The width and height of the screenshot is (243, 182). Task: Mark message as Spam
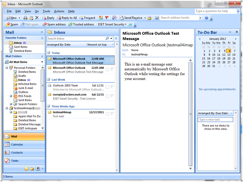point(12,24)
